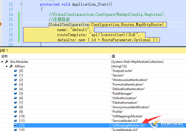Click line number 18
Viewport: 186px width, 131px height.
tap(11, 35)
